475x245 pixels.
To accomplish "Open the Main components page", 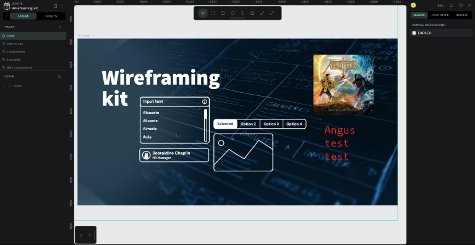I will pyautogui.click(x=33, y=67).
